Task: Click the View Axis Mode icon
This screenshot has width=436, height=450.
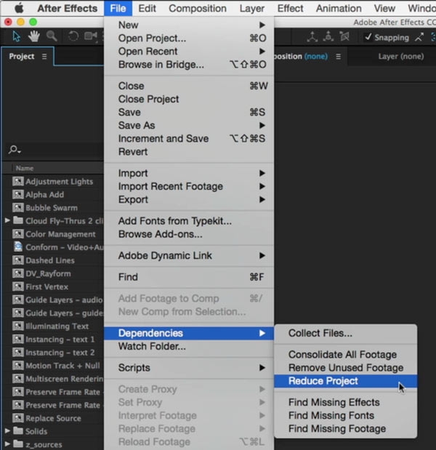Action: (x=344, y=37)
